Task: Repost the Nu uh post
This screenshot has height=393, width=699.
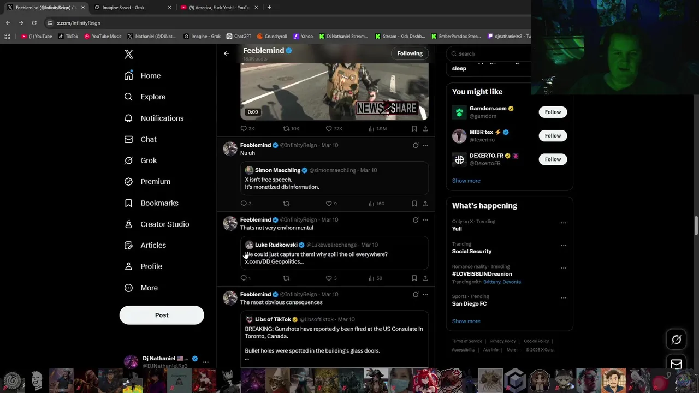Action: 286,203
